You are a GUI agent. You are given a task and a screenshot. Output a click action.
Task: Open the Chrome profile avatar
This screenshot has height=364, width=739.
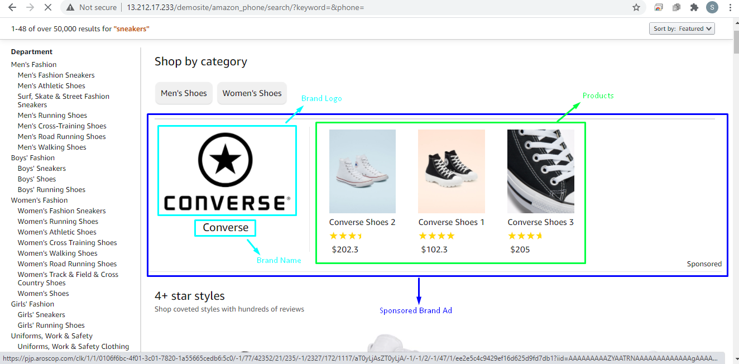click(712, 8)
